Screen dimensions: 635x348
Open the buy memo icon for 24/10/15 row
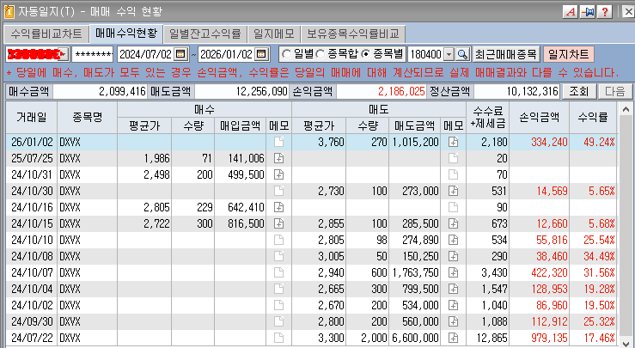278,223
